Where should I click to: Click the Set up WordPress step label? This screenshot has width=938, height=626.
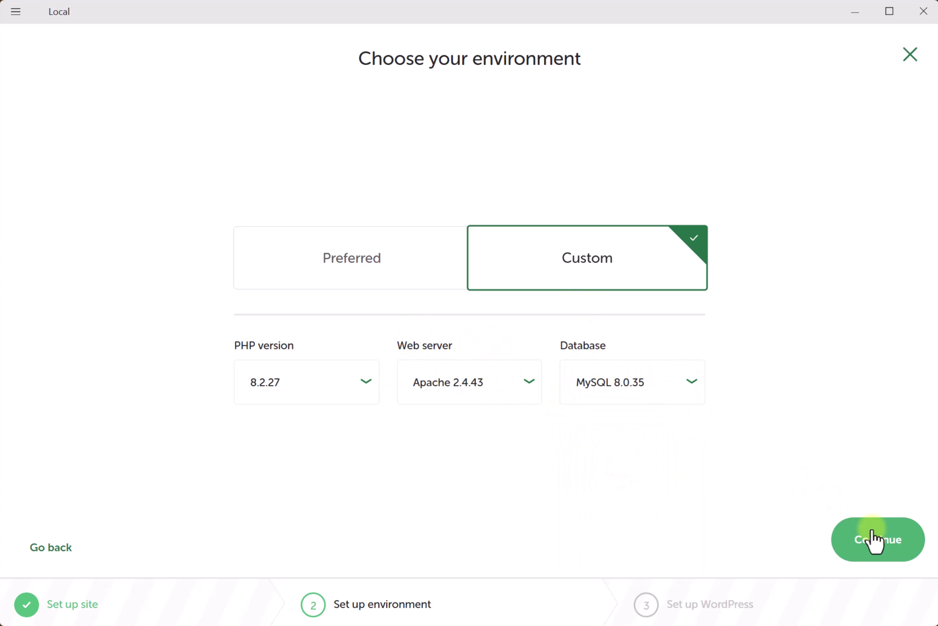709,604
